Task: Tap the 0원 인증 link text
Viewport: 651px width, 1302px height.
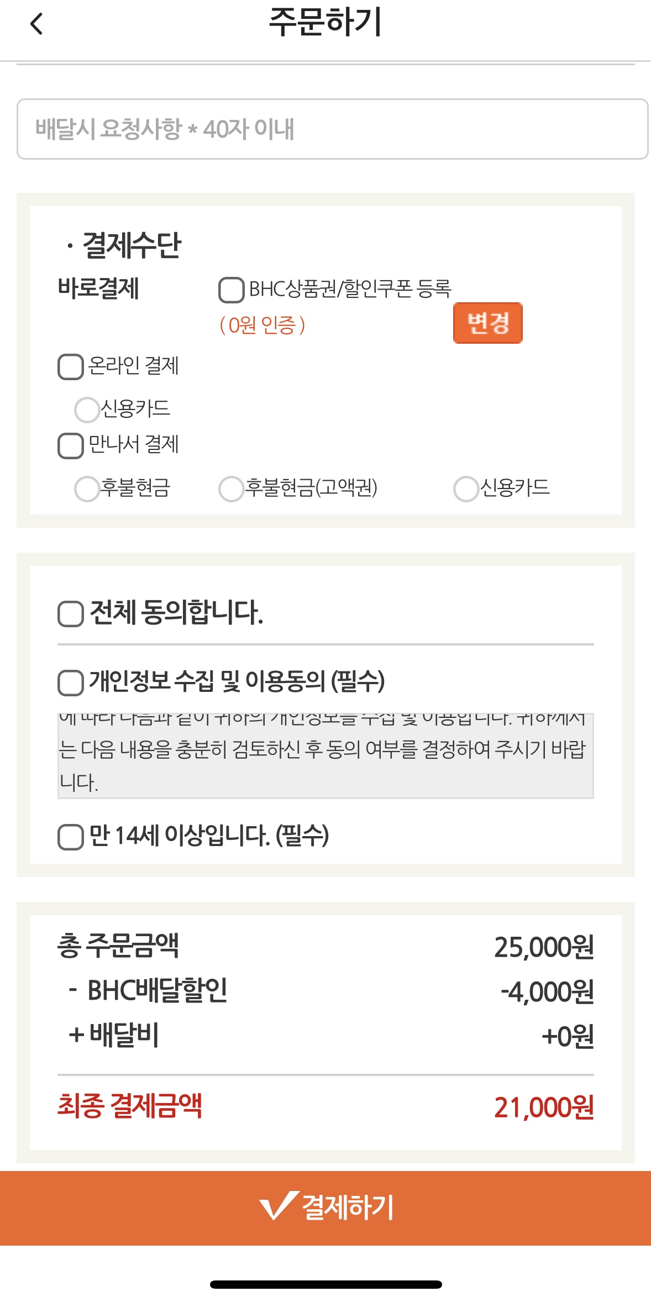Action: pos(262,325)
